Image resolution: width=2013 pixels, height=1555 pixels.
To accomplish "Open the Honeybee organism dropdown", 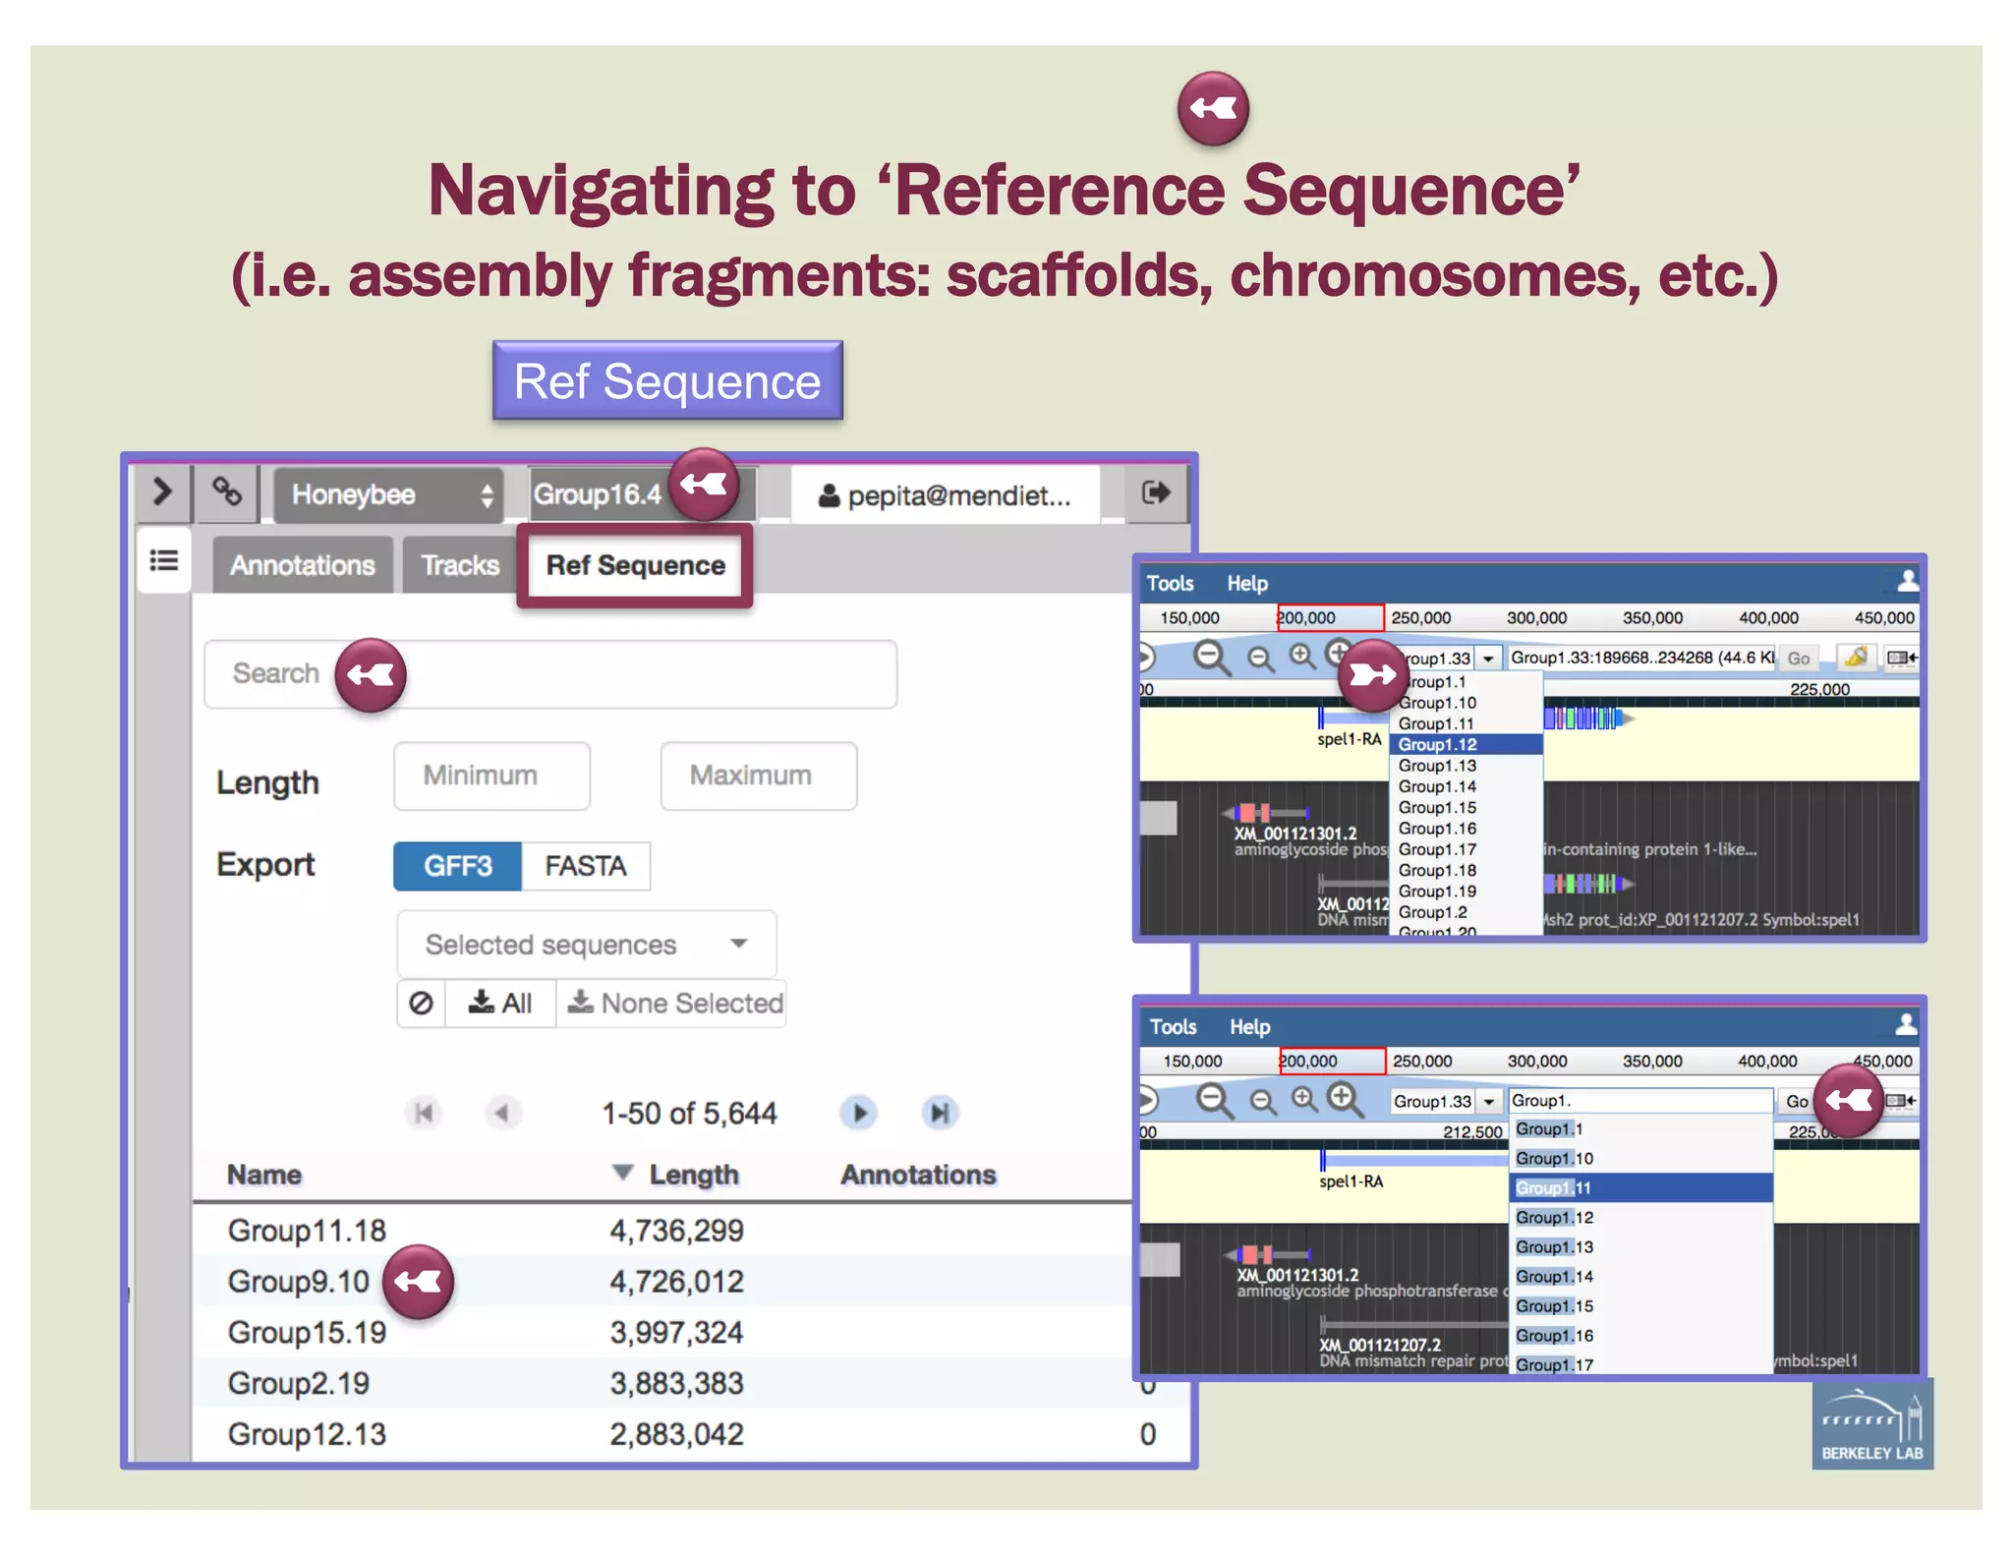I will coord(388,494).
